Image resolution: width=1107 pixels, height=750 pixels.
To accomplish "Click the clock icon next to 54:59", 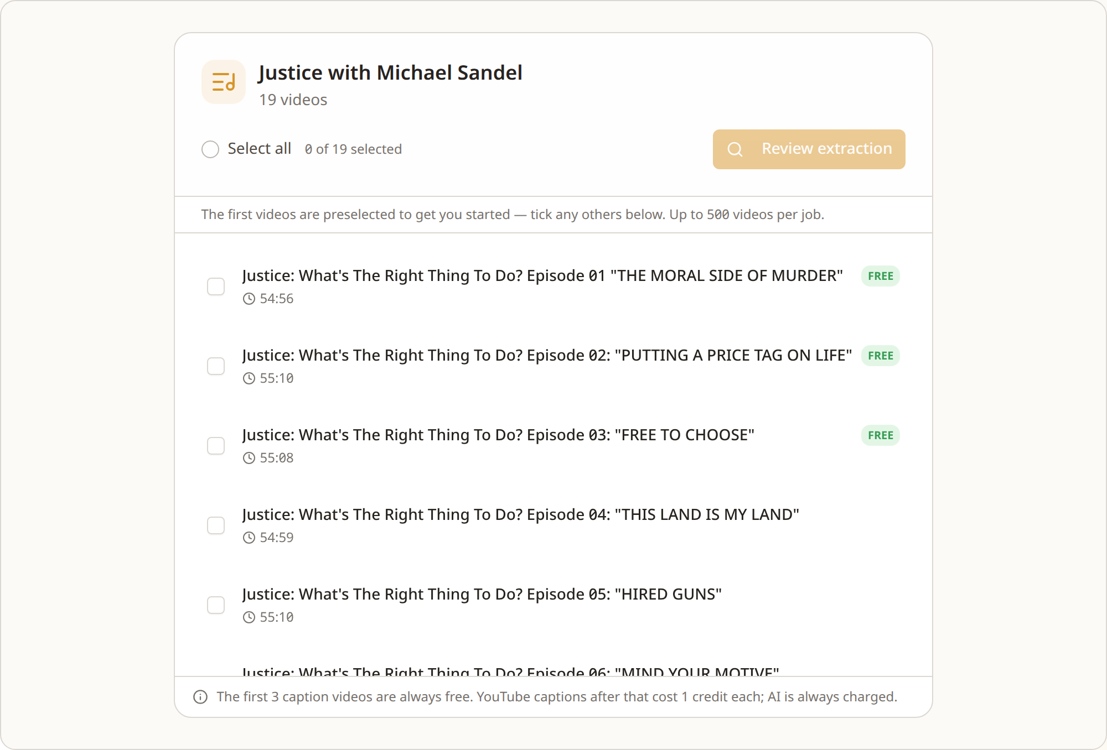I will tap(249, 538).
